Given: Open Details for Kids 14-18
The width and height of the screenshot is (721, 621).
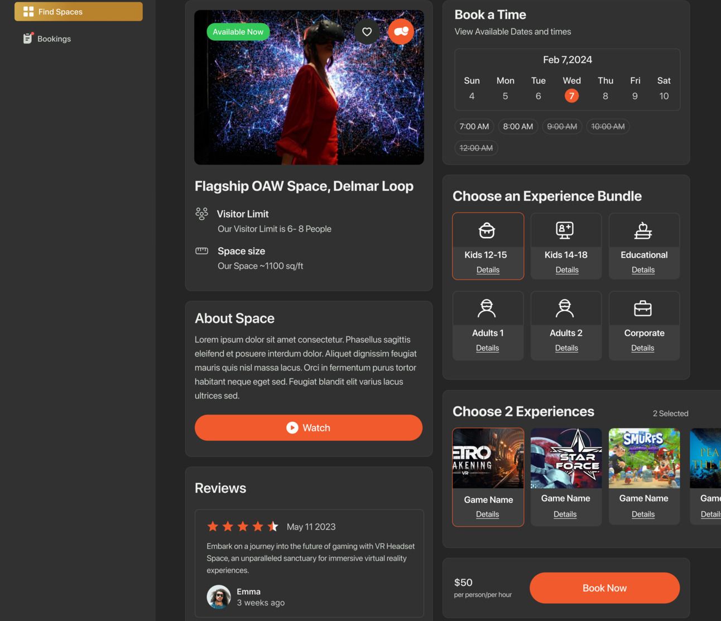Looking at the screenshot, I should pos(567,270).
